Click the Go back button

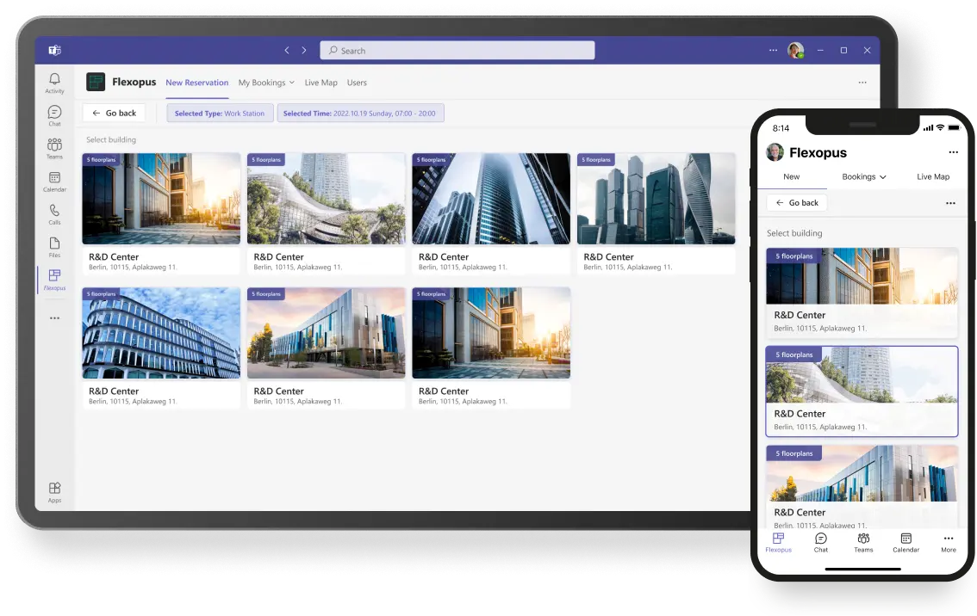coord(114,113)
